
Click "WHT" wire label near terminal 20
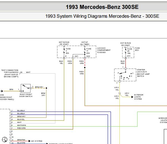point(28,72)
